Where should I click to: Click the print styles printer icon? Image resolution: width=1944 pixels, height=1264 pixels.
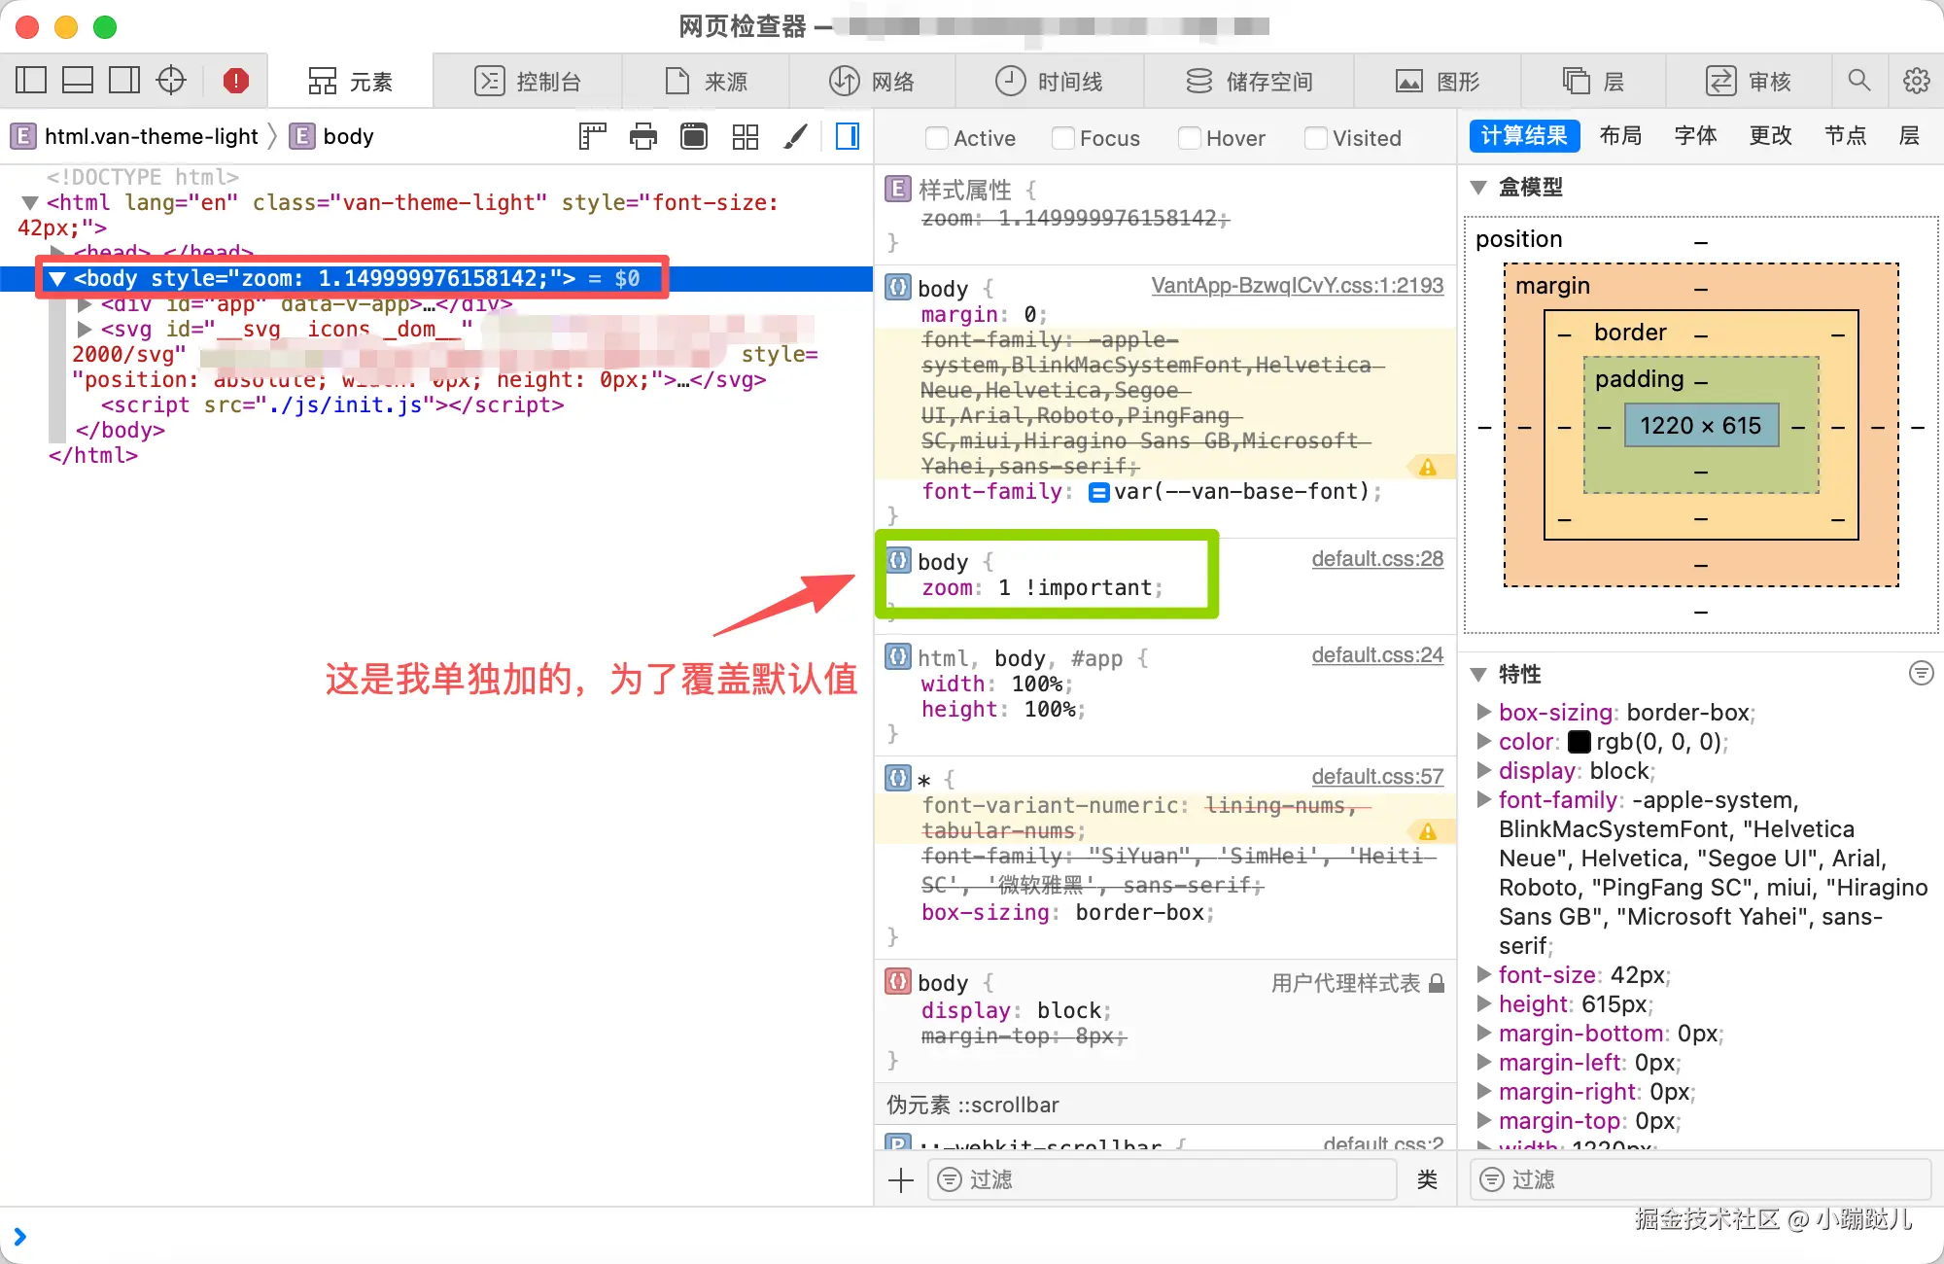tap(643, 137)
